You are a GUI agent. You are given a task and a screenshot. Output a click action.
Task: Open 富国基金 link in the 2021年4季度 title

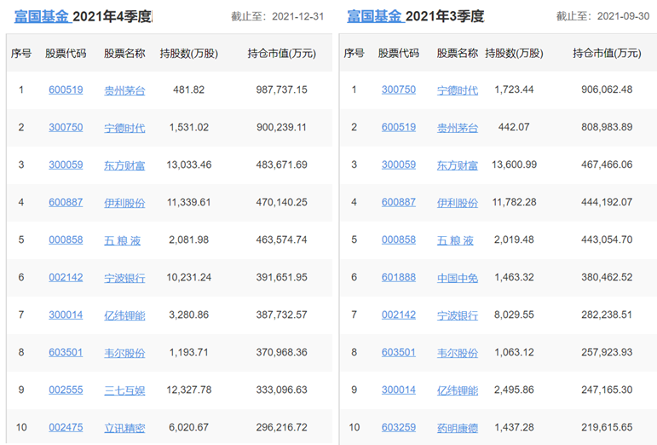(42, 16)
